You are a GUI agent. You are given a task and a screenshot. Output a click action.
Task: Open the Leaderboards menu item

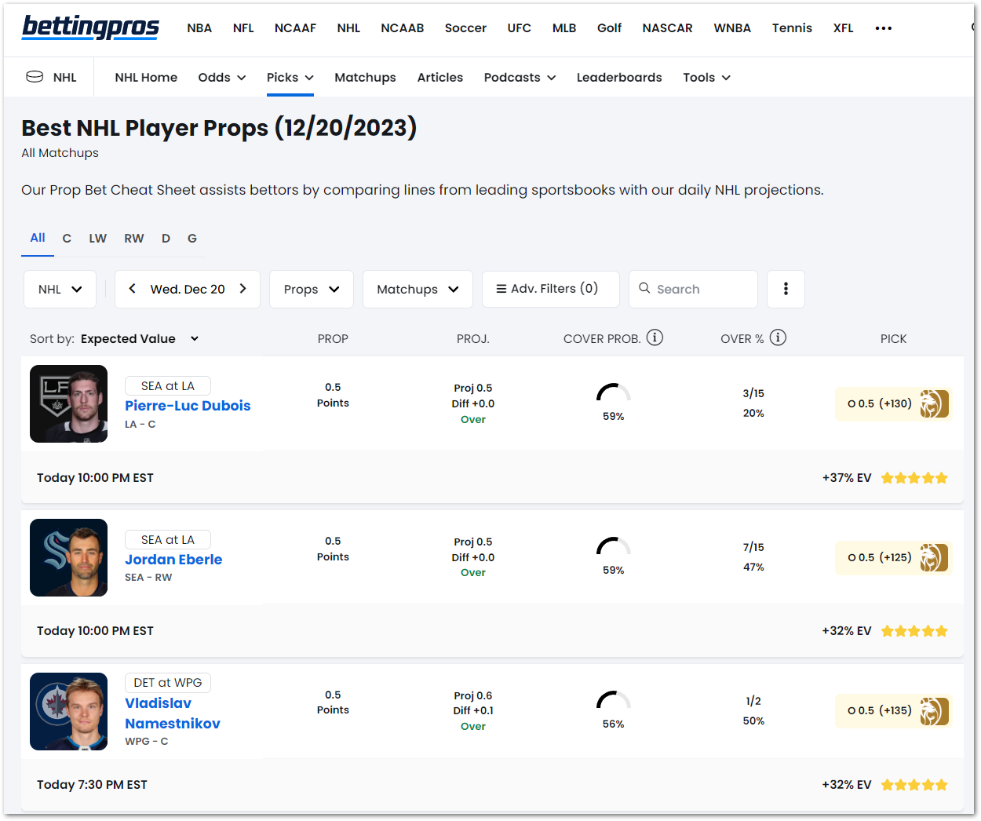tap(619, 78)
